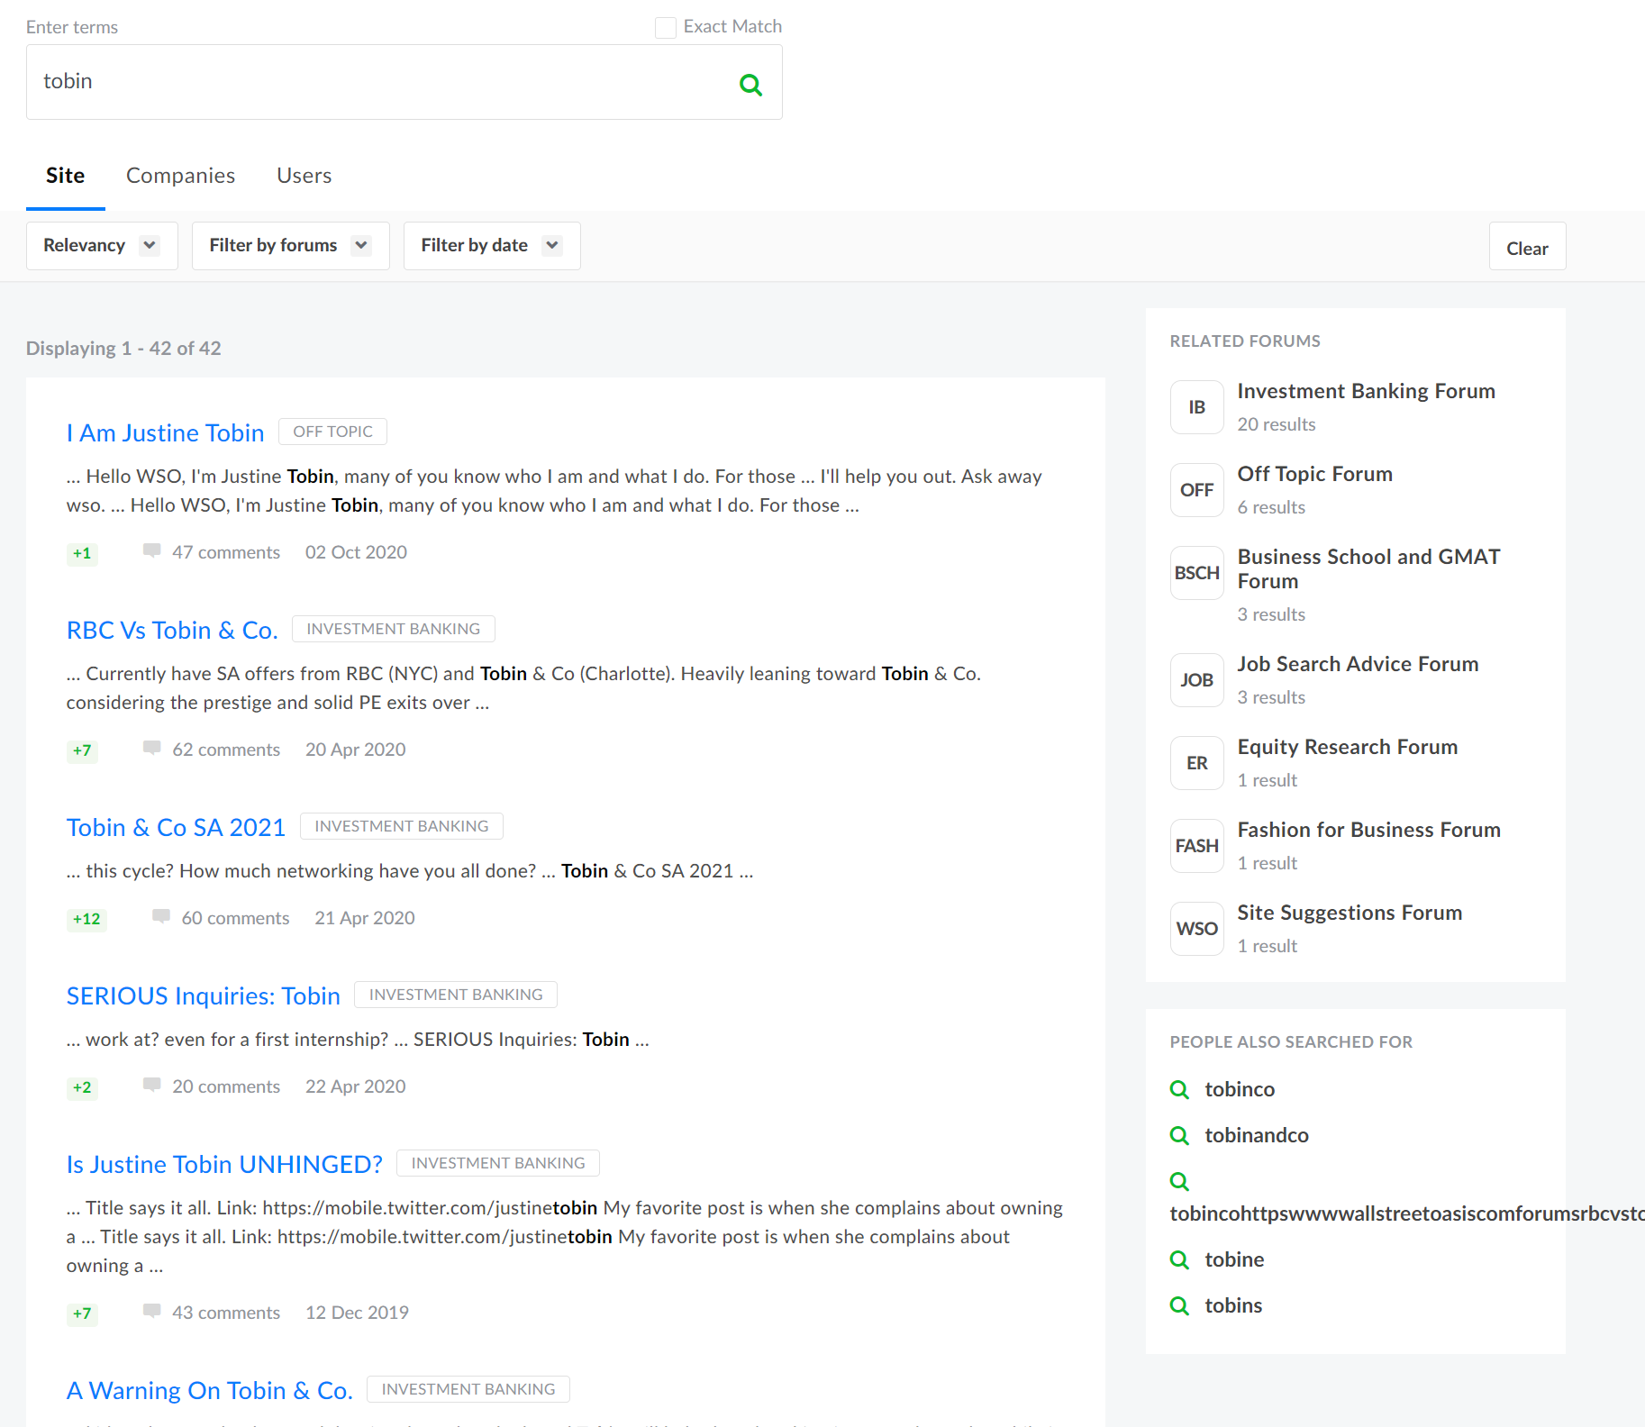This screenshot has width=1645, height=1427.
Task: Enable the Exact Match checkbox
Action: 665,28
